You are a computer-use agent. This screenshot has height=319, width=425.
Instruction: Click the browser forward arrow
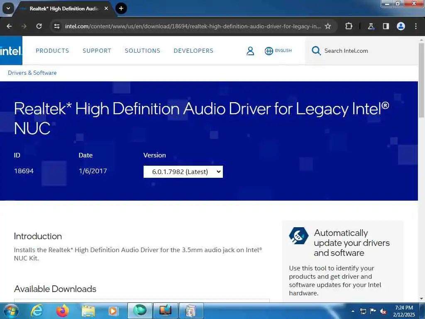[x=24, y=26]
